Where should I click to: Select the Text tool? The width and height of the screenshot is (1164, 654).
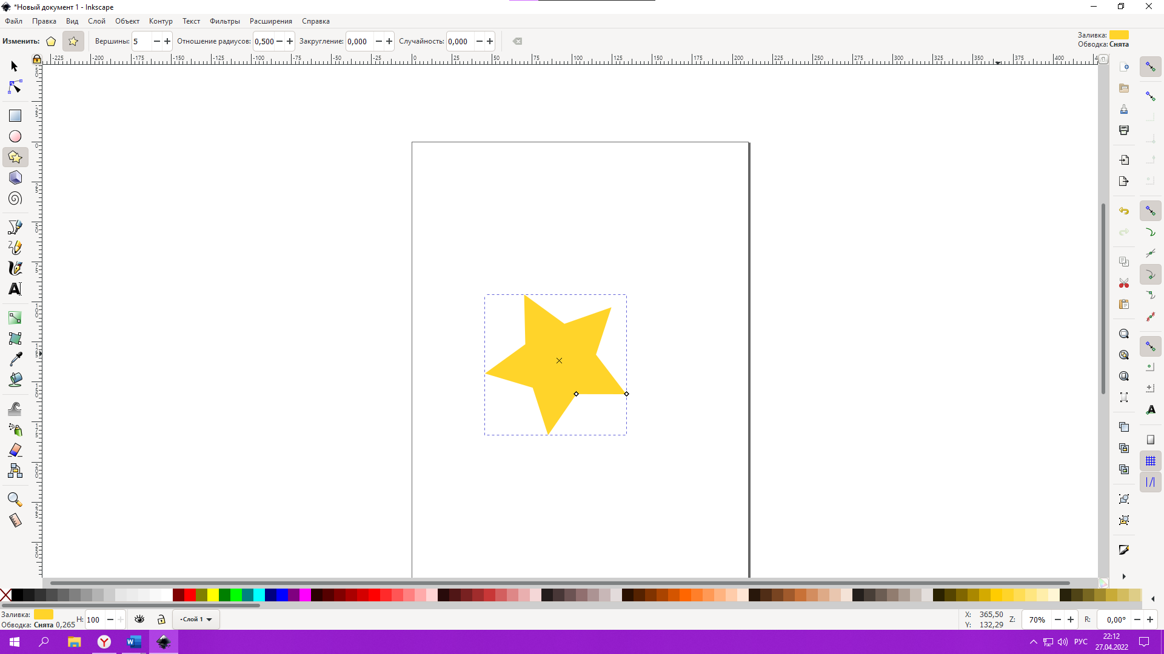(15, 289)
